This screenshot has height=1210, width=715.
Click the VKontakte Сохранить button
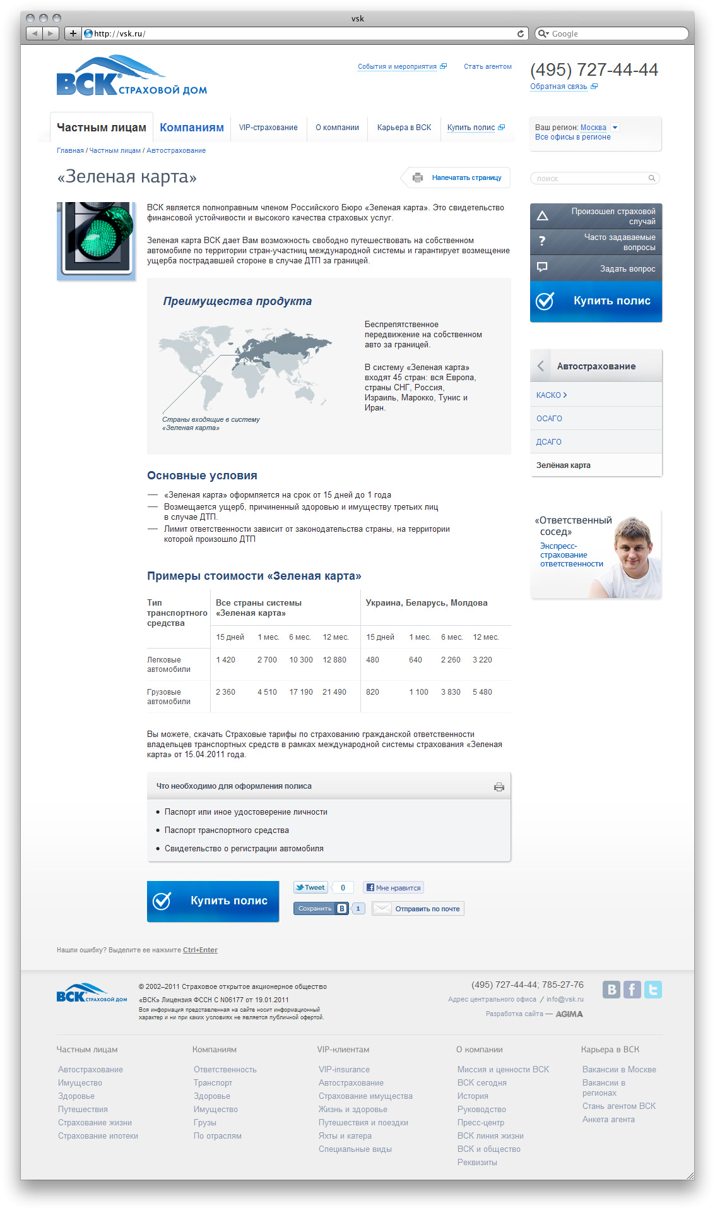321,908
